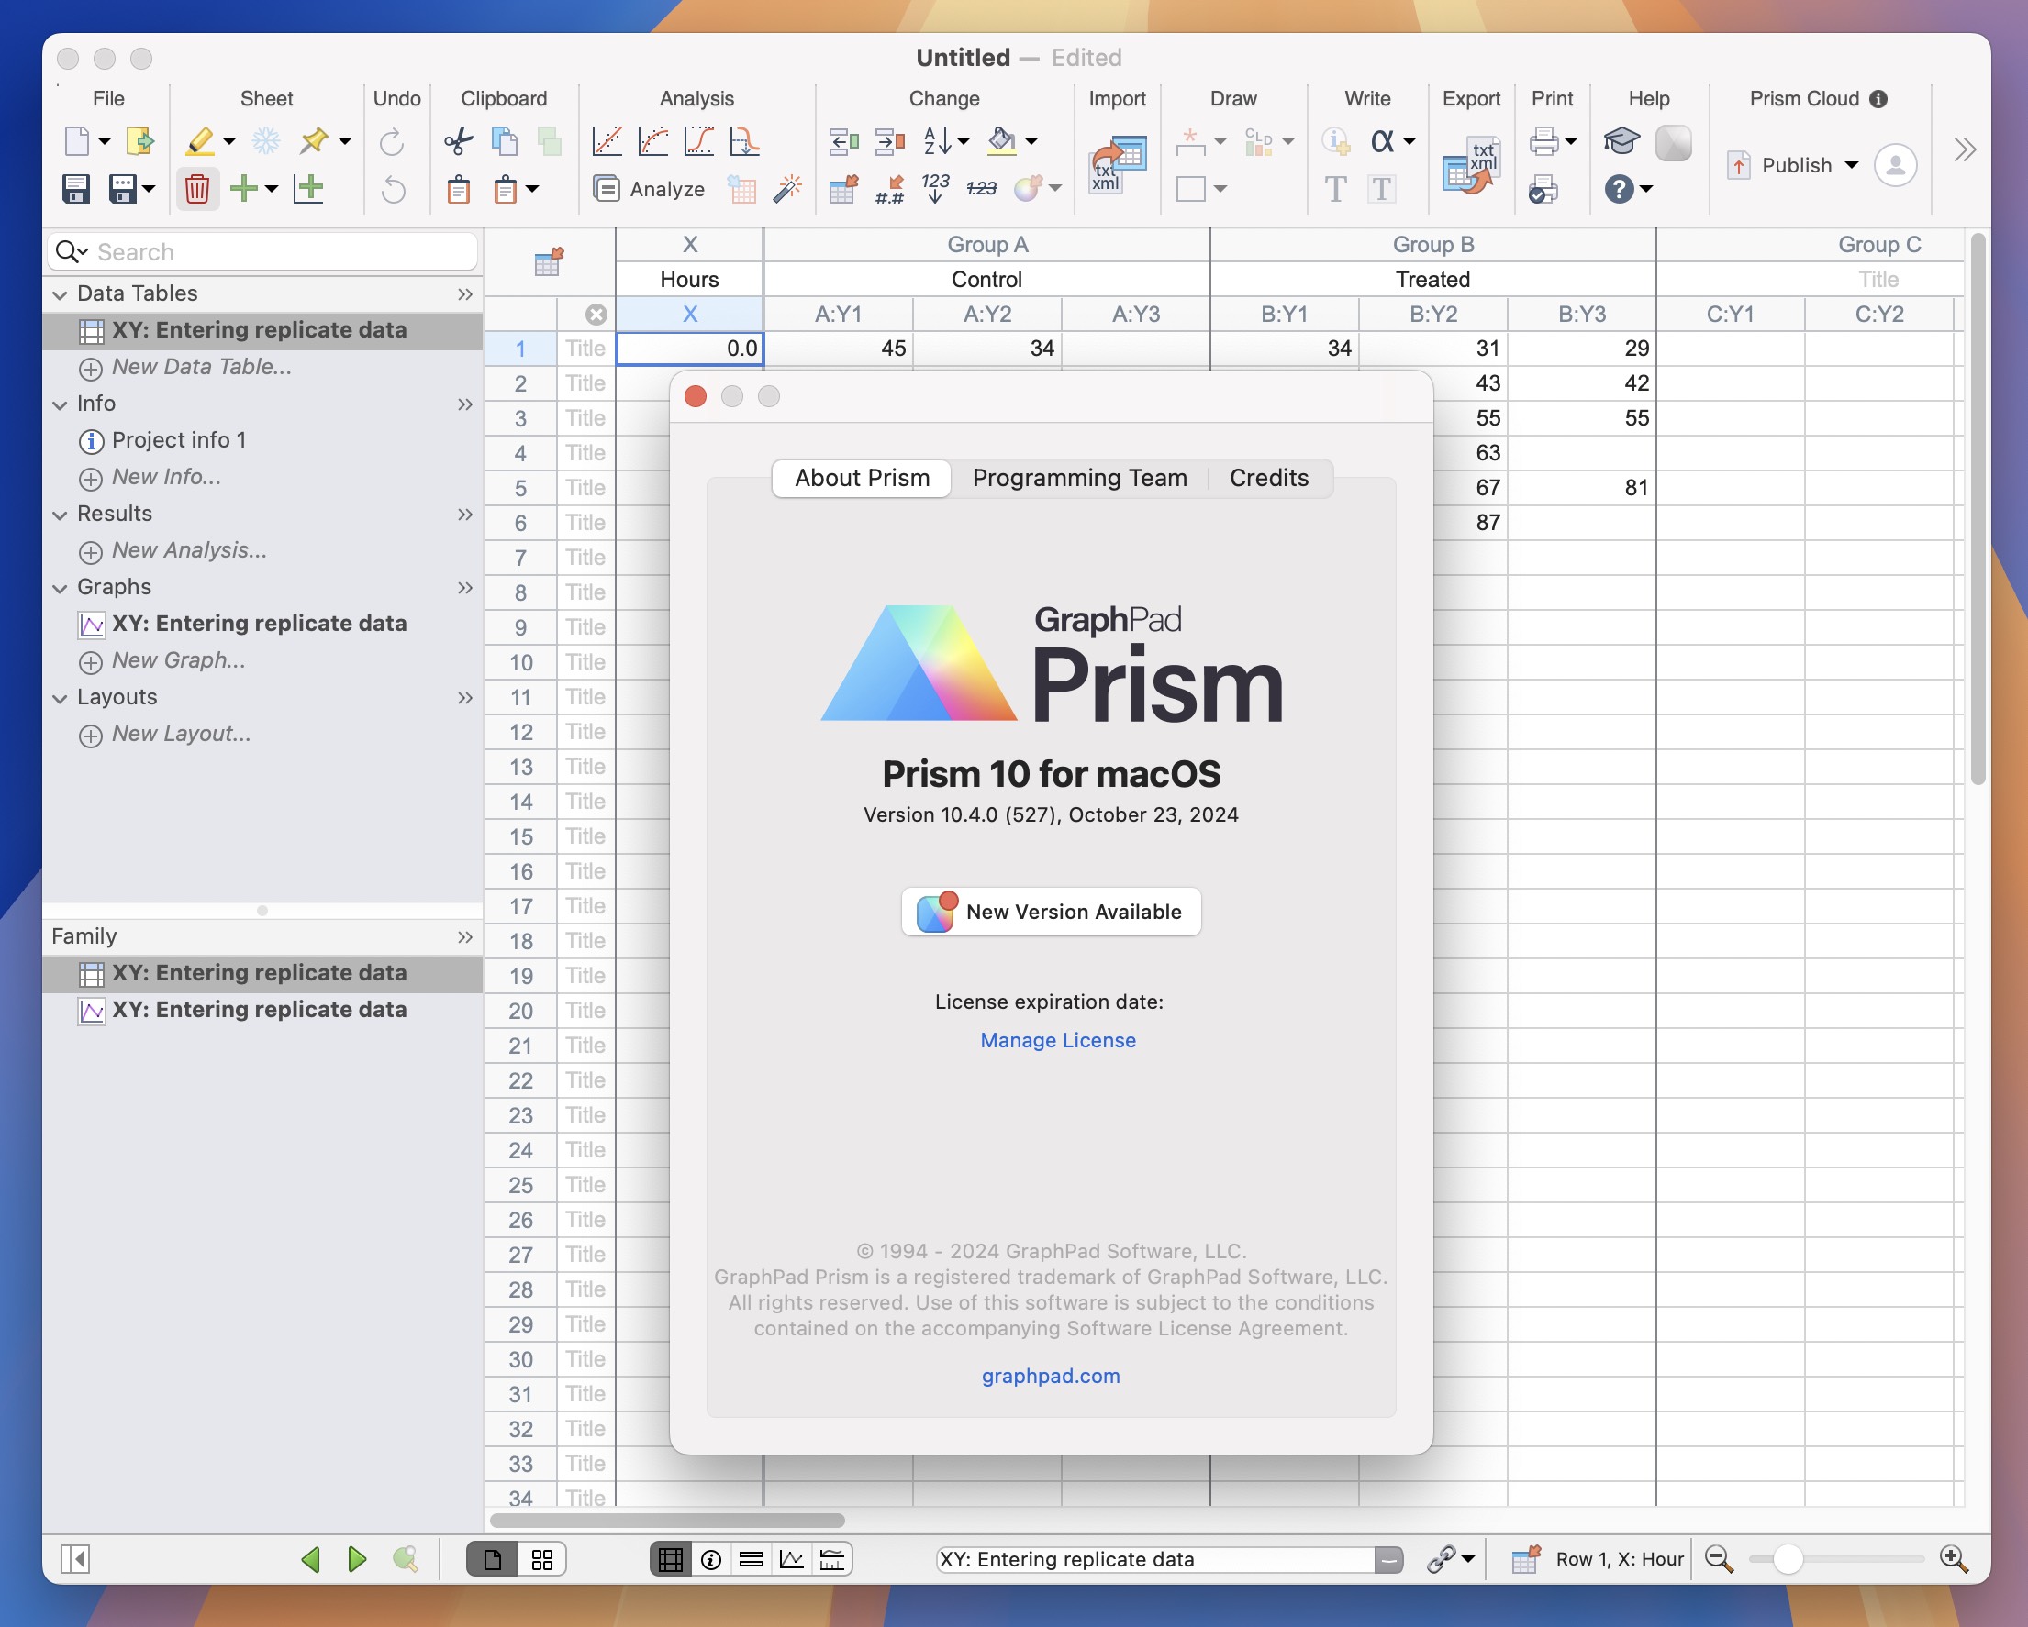
Task: Click the clear X column circle icon
Action: [x=596, y=314]
